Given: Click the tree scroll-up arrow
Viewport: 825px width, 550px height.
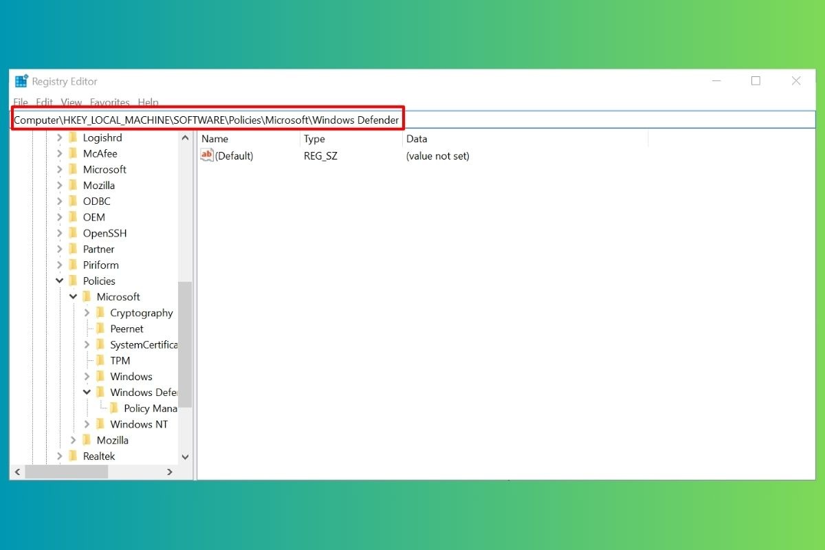Looking at the screenshot, I should tap(185, 137).
